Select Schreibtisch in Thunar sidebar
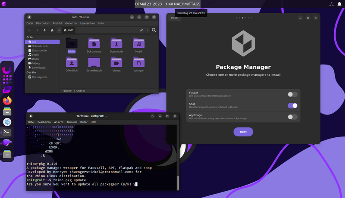Image resolution: width=345 pixels, height=198 pixels. (42, 46)
